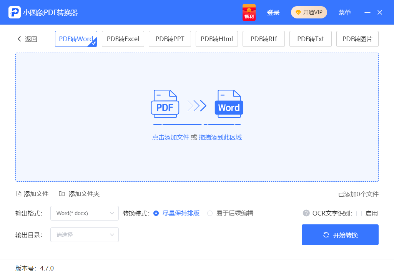Screen dimensions: 394x277
Task: Click the back arrow beside 返回
Action: (19, 39)
